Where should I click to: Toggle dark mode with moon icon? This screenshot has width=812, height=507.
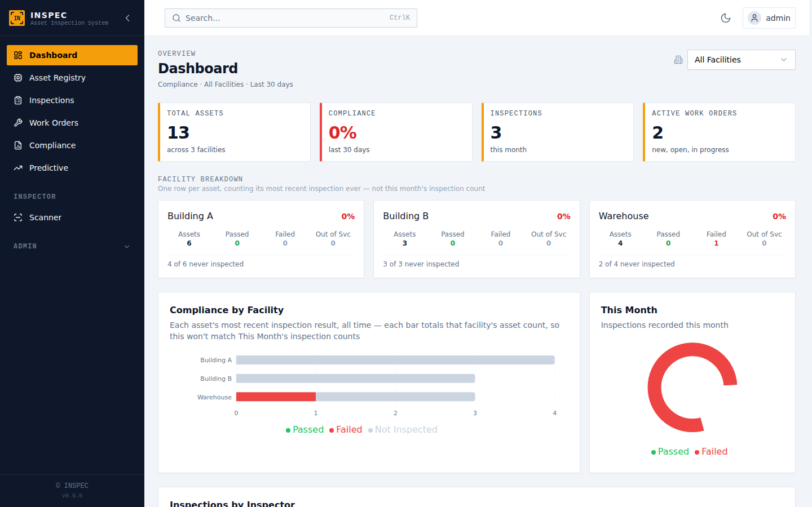726,18
